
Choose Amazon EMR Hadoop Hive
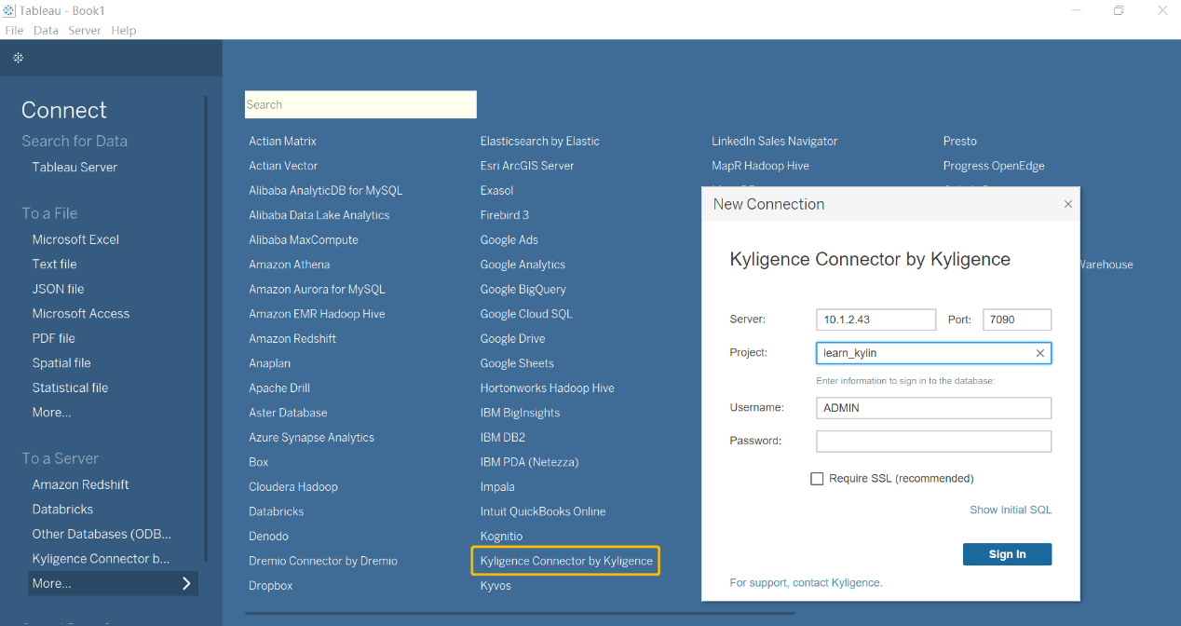tap(317, 314)
